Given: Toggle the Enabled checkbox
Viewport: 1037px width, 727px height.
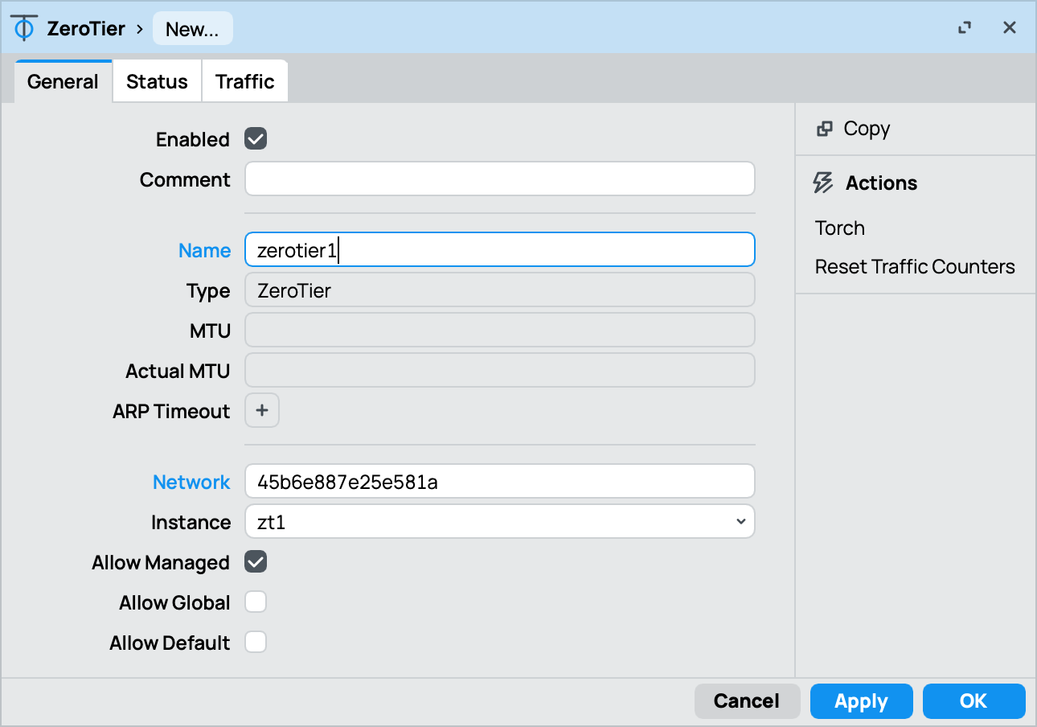Looking at the screenshot, I should coord(256,139).
